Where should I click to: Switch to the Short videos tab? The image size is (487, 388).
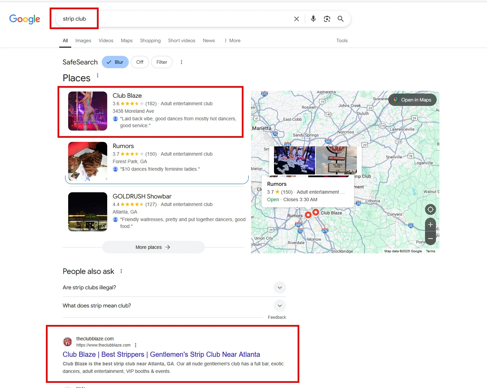point(182,40)
